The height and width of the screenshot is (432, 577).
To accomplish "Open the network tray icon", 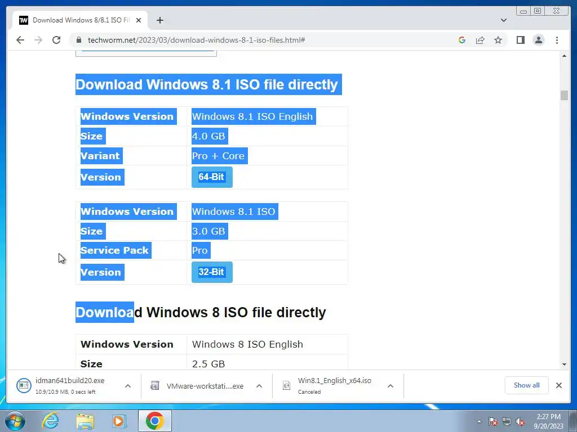I will (x=507, y=421).
